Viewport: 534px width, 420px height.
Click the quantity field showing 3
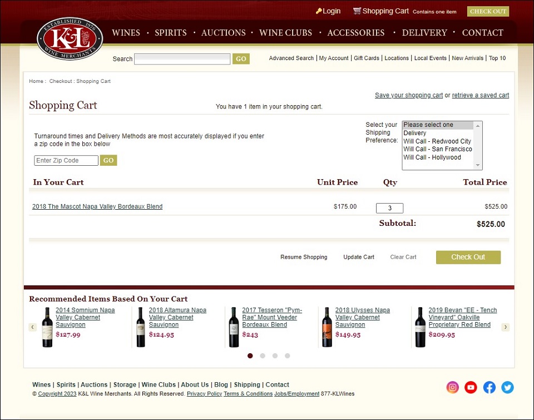[x=389, y=208]
